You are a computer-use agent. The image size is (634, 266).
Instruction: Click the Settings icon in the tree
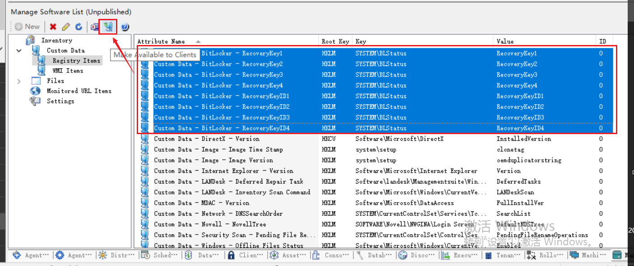click(x=35, y=101)
